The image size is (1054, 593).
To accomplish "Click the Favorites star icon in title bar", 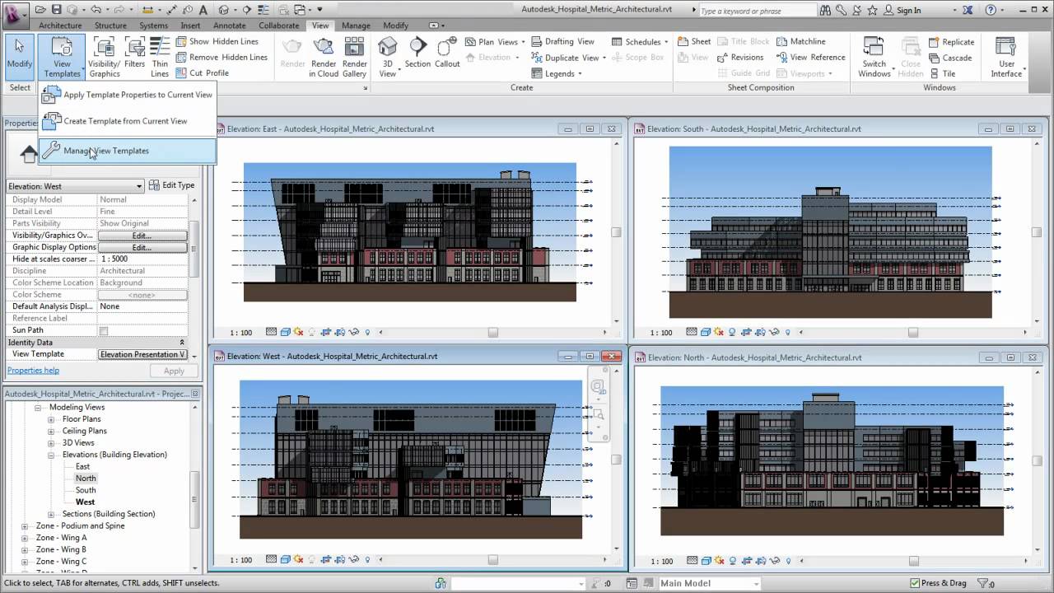I will pos(872,10).
